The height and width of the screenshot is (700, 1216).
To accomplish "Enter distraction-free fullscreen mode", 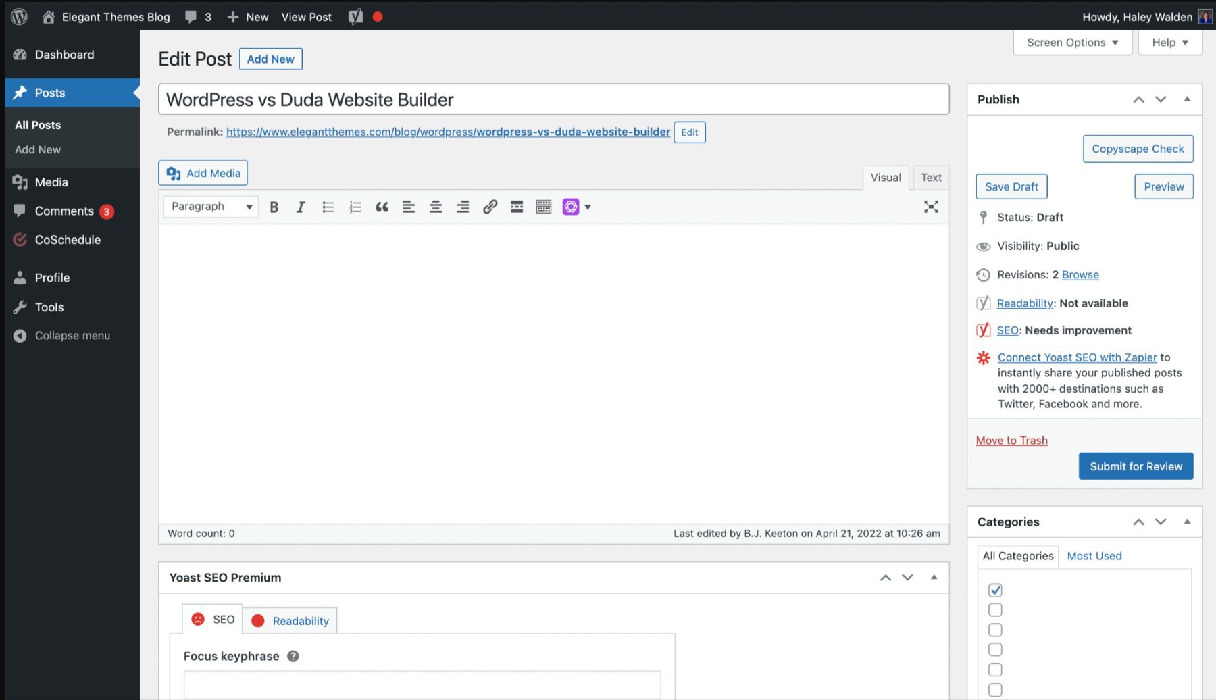I will click(x=931, y=207).
